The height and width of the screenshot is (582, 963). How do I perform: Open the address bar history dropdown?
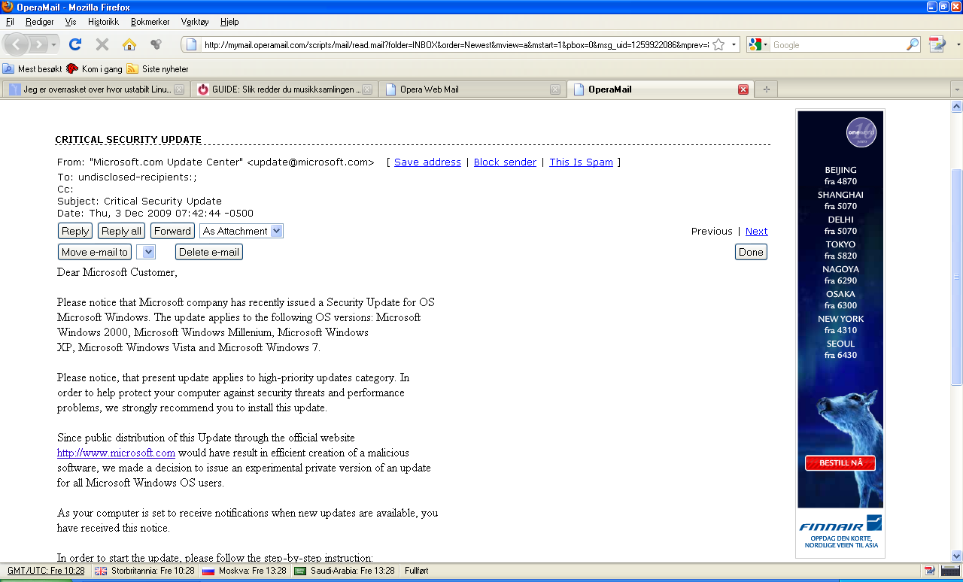click(x=734, y=44)
